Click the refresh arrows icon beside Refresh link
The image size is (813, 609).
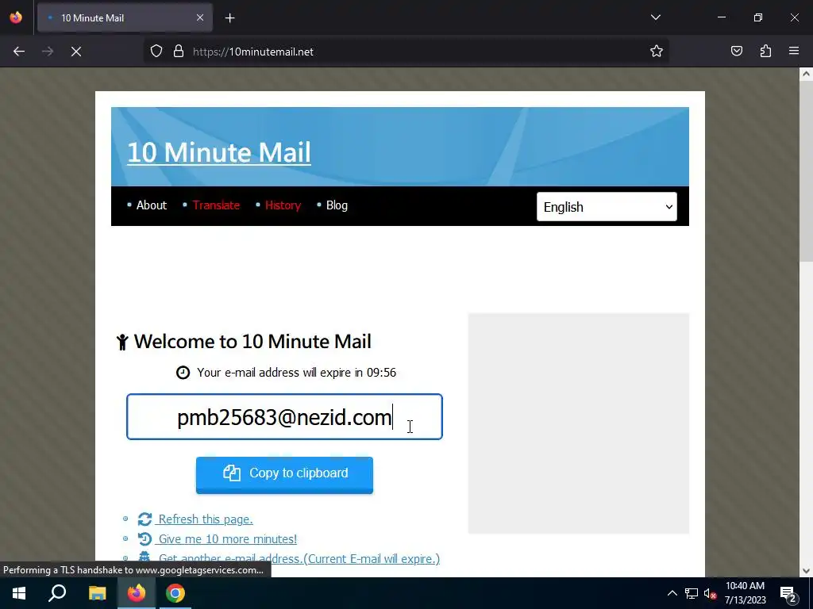pos(144,519)
